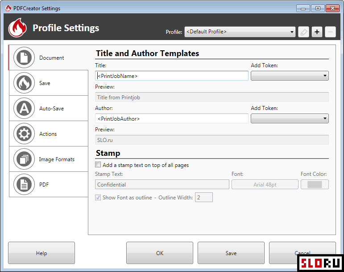Click the Actions gear icon
This screenshot has height=272, width=344.
point(24,134)
